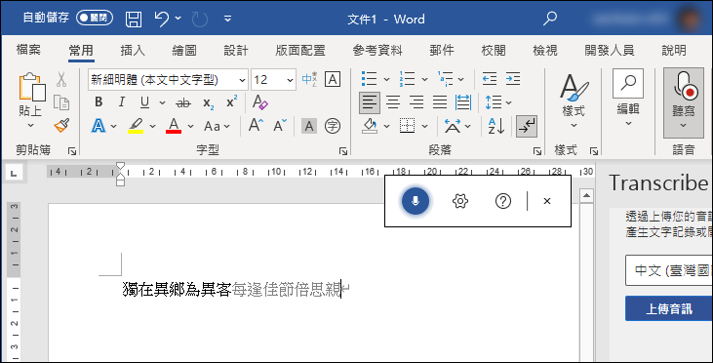This screenshot has height=363, width=713.
Task: Toggle bold formatting
Action: (99, 102)
